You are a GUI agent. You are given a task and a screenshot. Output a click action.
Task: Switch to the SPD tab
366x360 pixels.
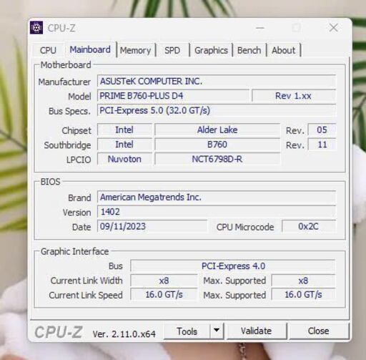[172, 50]
